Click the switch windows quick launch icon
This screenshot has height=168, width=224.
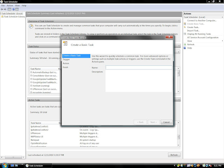16,166
